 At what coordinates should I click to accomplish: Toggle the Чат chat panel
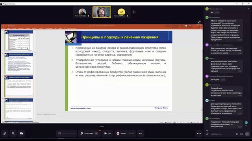point(107,133)
